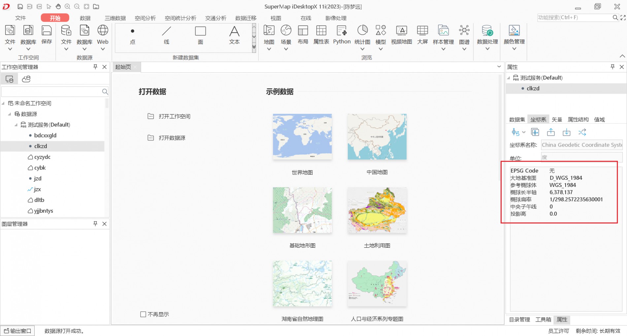Expand the workspace 数据库 dropdown
Image resolution: width=627 pixels, height=336 pixels.
click(x=28, y=49)
